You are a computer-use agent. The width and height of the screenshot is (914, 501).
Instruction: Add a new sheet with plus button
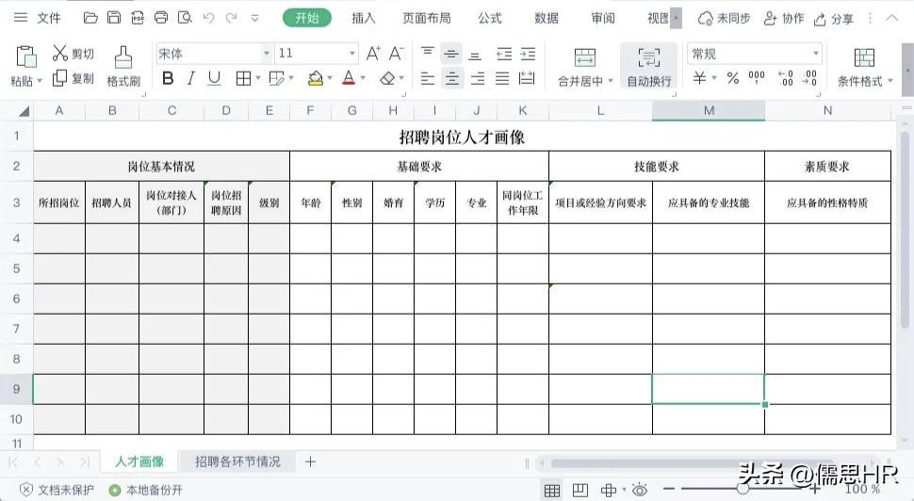(x=310, y=461)
